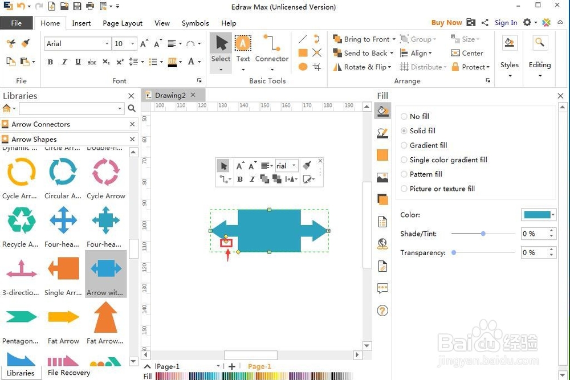Screen dimensions: 570x380
Task: Select the Drawing2 document tab
Action: tap(170, 95)
